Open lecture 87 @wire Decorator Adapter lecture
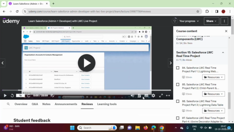The height and width of the screenshot is (132, 234). tap(203, 120)
